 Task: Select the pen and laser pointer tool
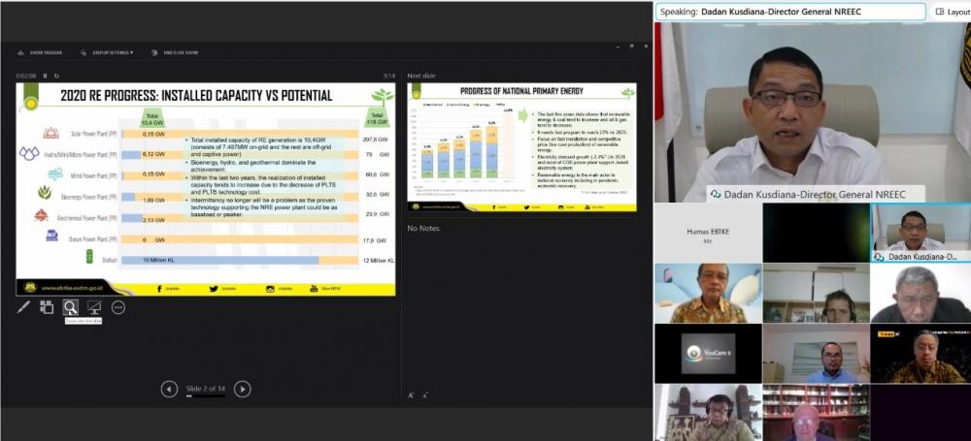[23, 307]
